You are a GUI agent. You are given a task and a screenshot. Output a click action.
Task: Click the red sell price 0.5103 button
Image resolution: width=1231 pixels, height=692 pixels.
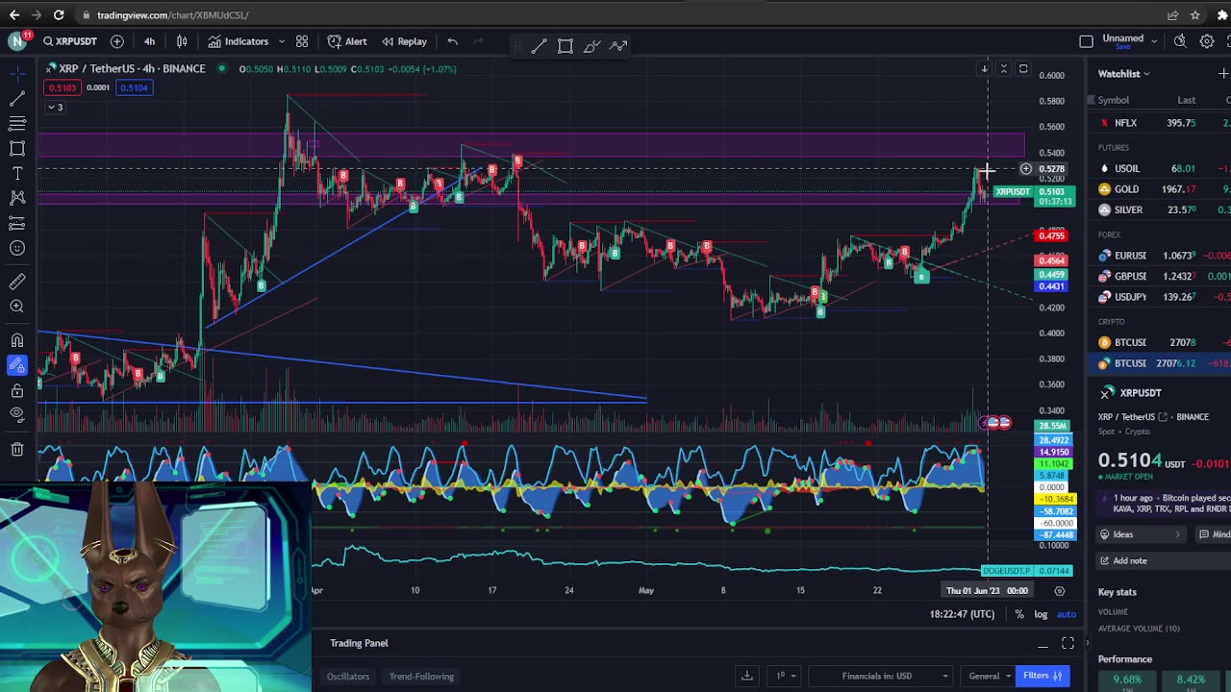coord(62,87)
